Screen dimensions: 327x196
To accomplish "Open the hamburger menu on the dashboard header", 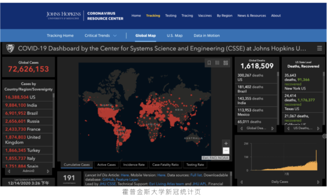I will coord(319,48).
